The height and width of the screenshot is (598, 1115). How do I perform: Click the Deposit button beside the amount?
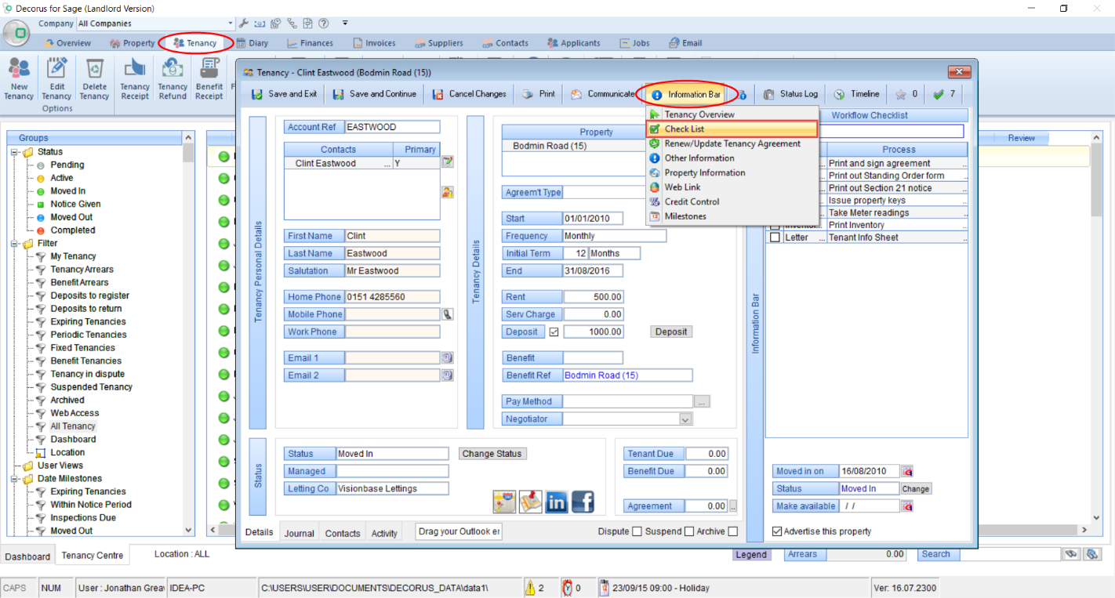click(671, 332)
